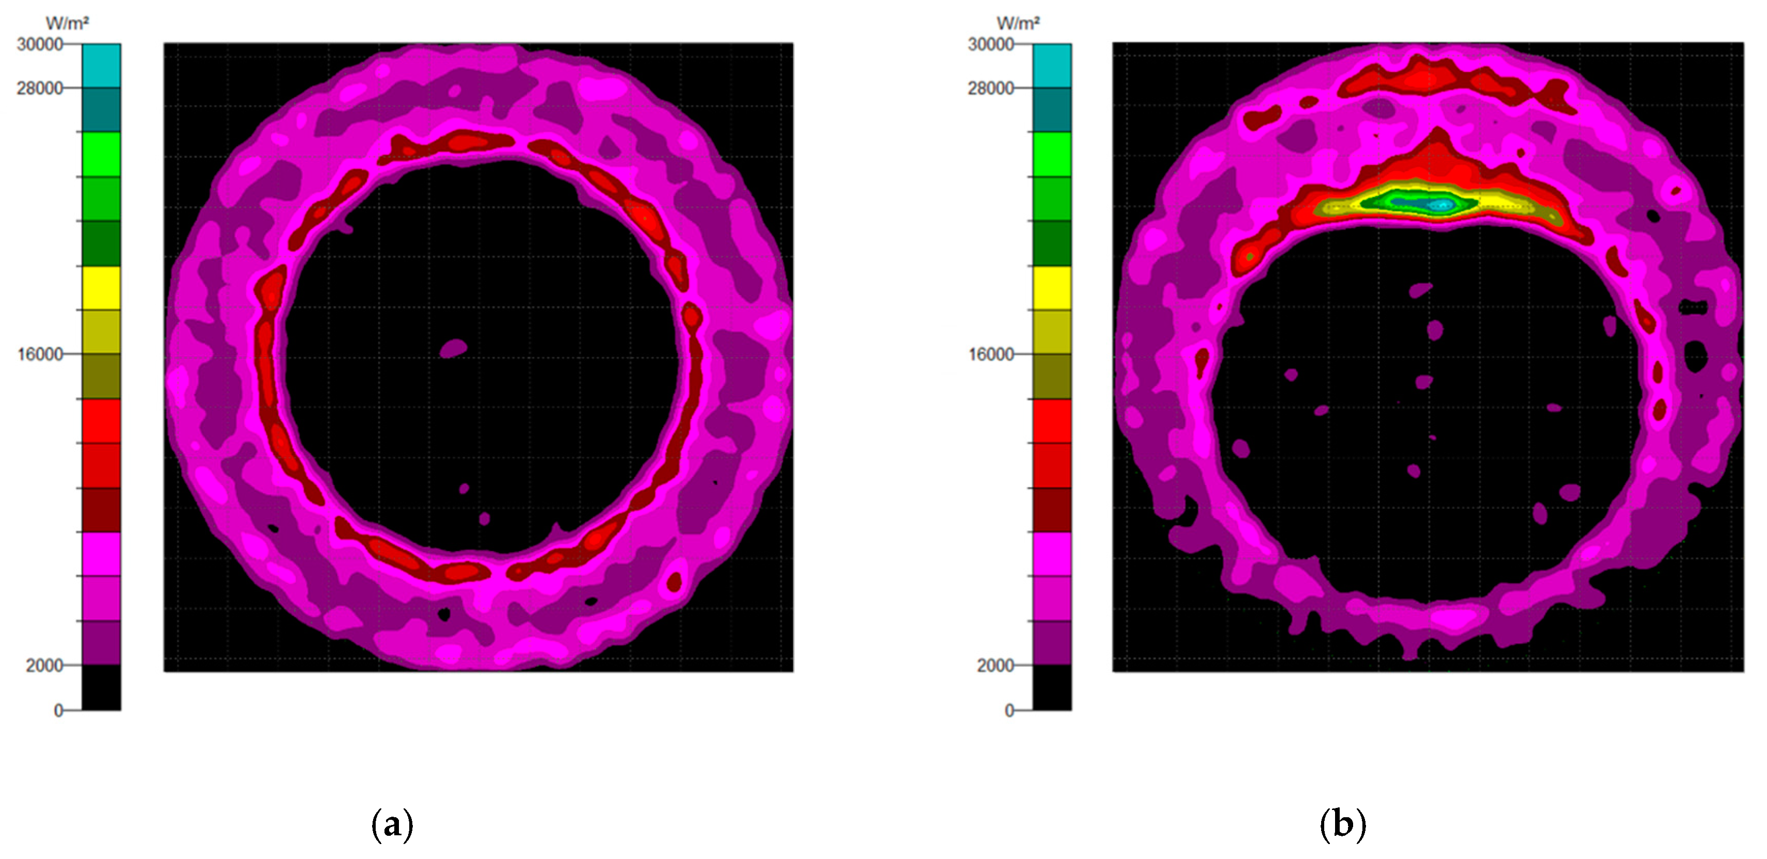
Task: Select the black swatch at bottom of plot (b) scale
Action: (1052, 688)
